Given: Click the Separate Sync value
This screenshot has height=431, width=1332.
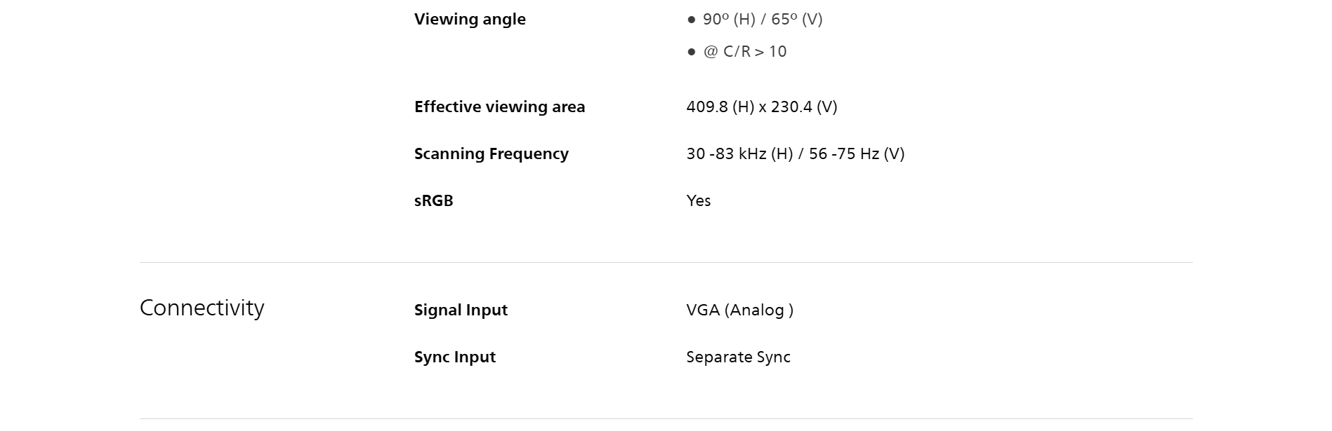Looking at the screenshot, I should point(738,357).
